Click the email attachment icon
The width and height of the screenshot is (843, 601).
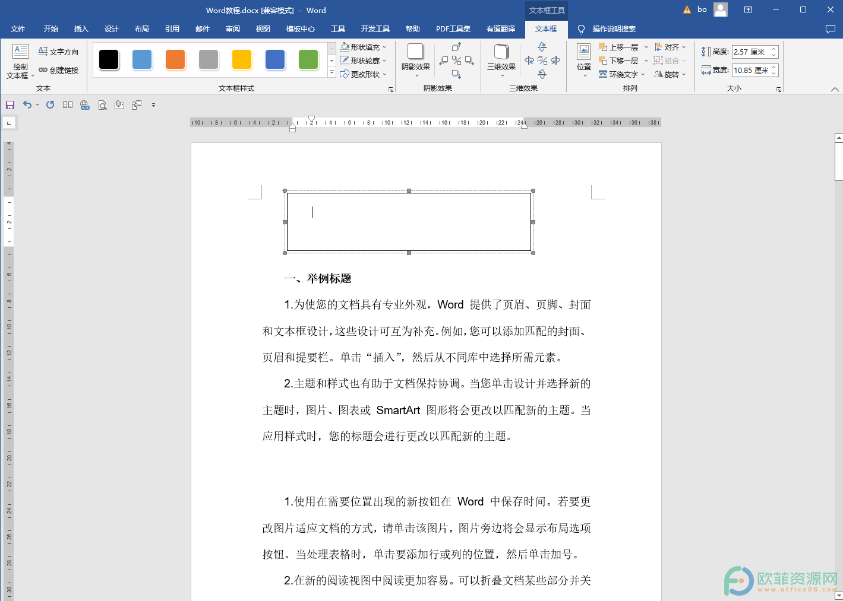[119, 105]
